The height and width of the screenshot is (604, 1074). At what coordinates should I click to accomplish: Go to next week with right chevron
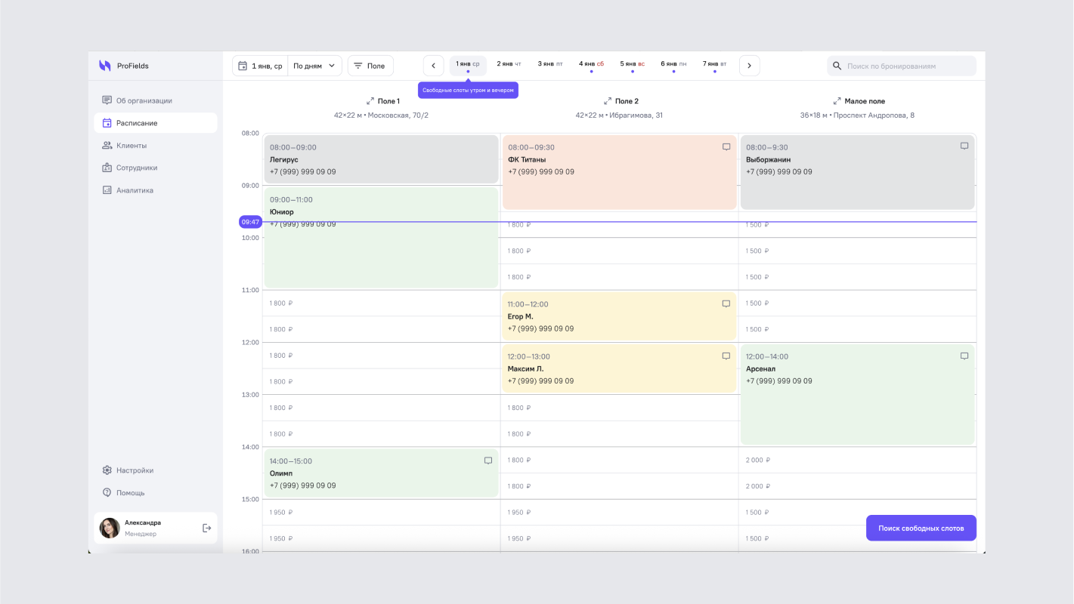point(749,66)
